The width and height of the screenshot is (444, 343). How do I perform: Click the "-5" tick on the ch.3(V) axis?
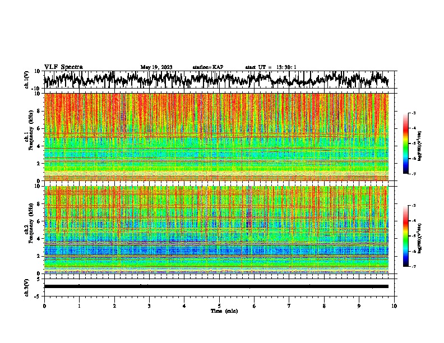(38, 296)
